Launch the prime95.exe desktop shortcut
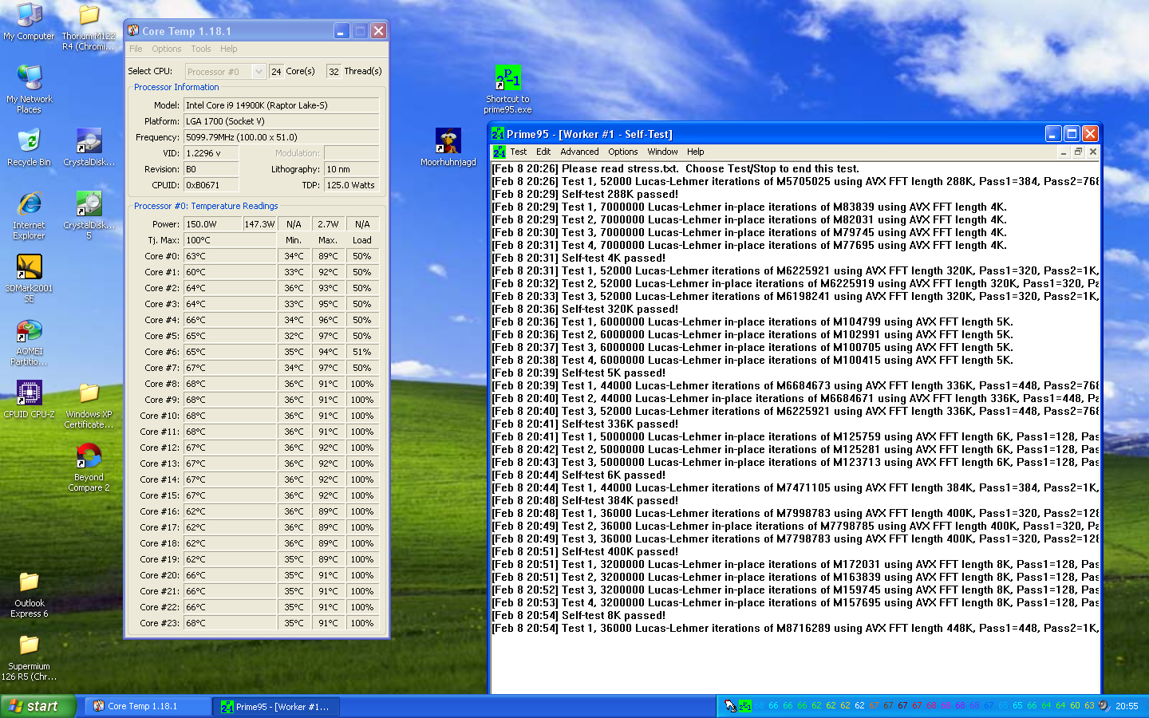 tap(507, 79)
